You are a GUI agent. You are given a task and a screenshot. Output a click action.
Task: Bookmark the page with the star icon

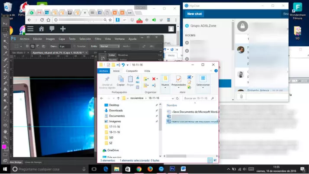110,20
